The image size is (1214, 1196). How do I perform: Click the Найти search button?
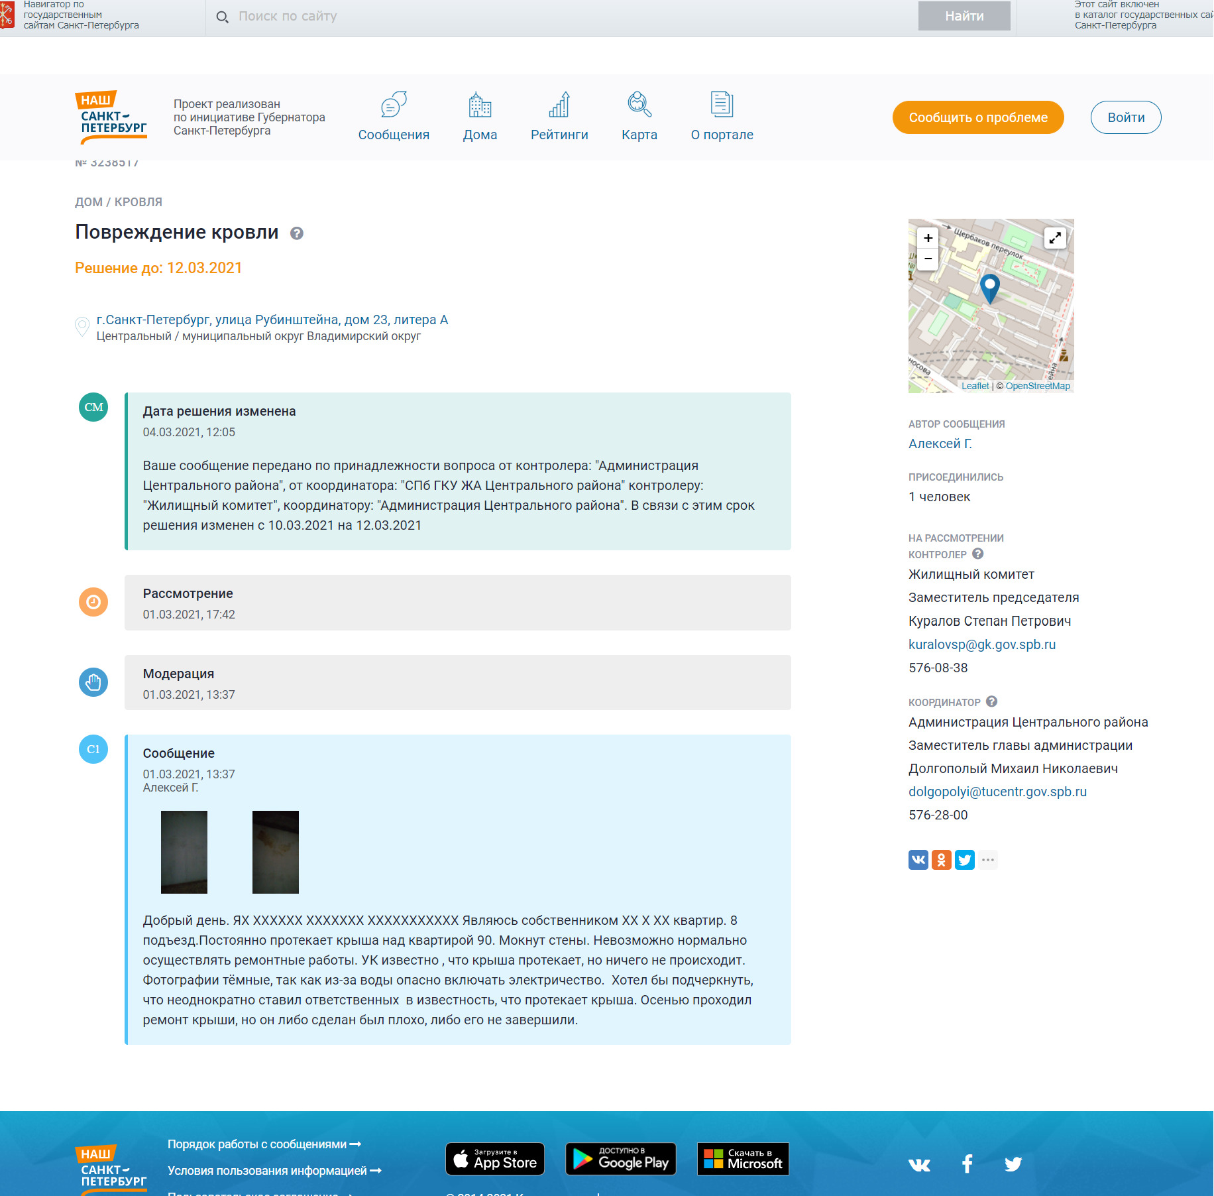(x=964, y=16)
